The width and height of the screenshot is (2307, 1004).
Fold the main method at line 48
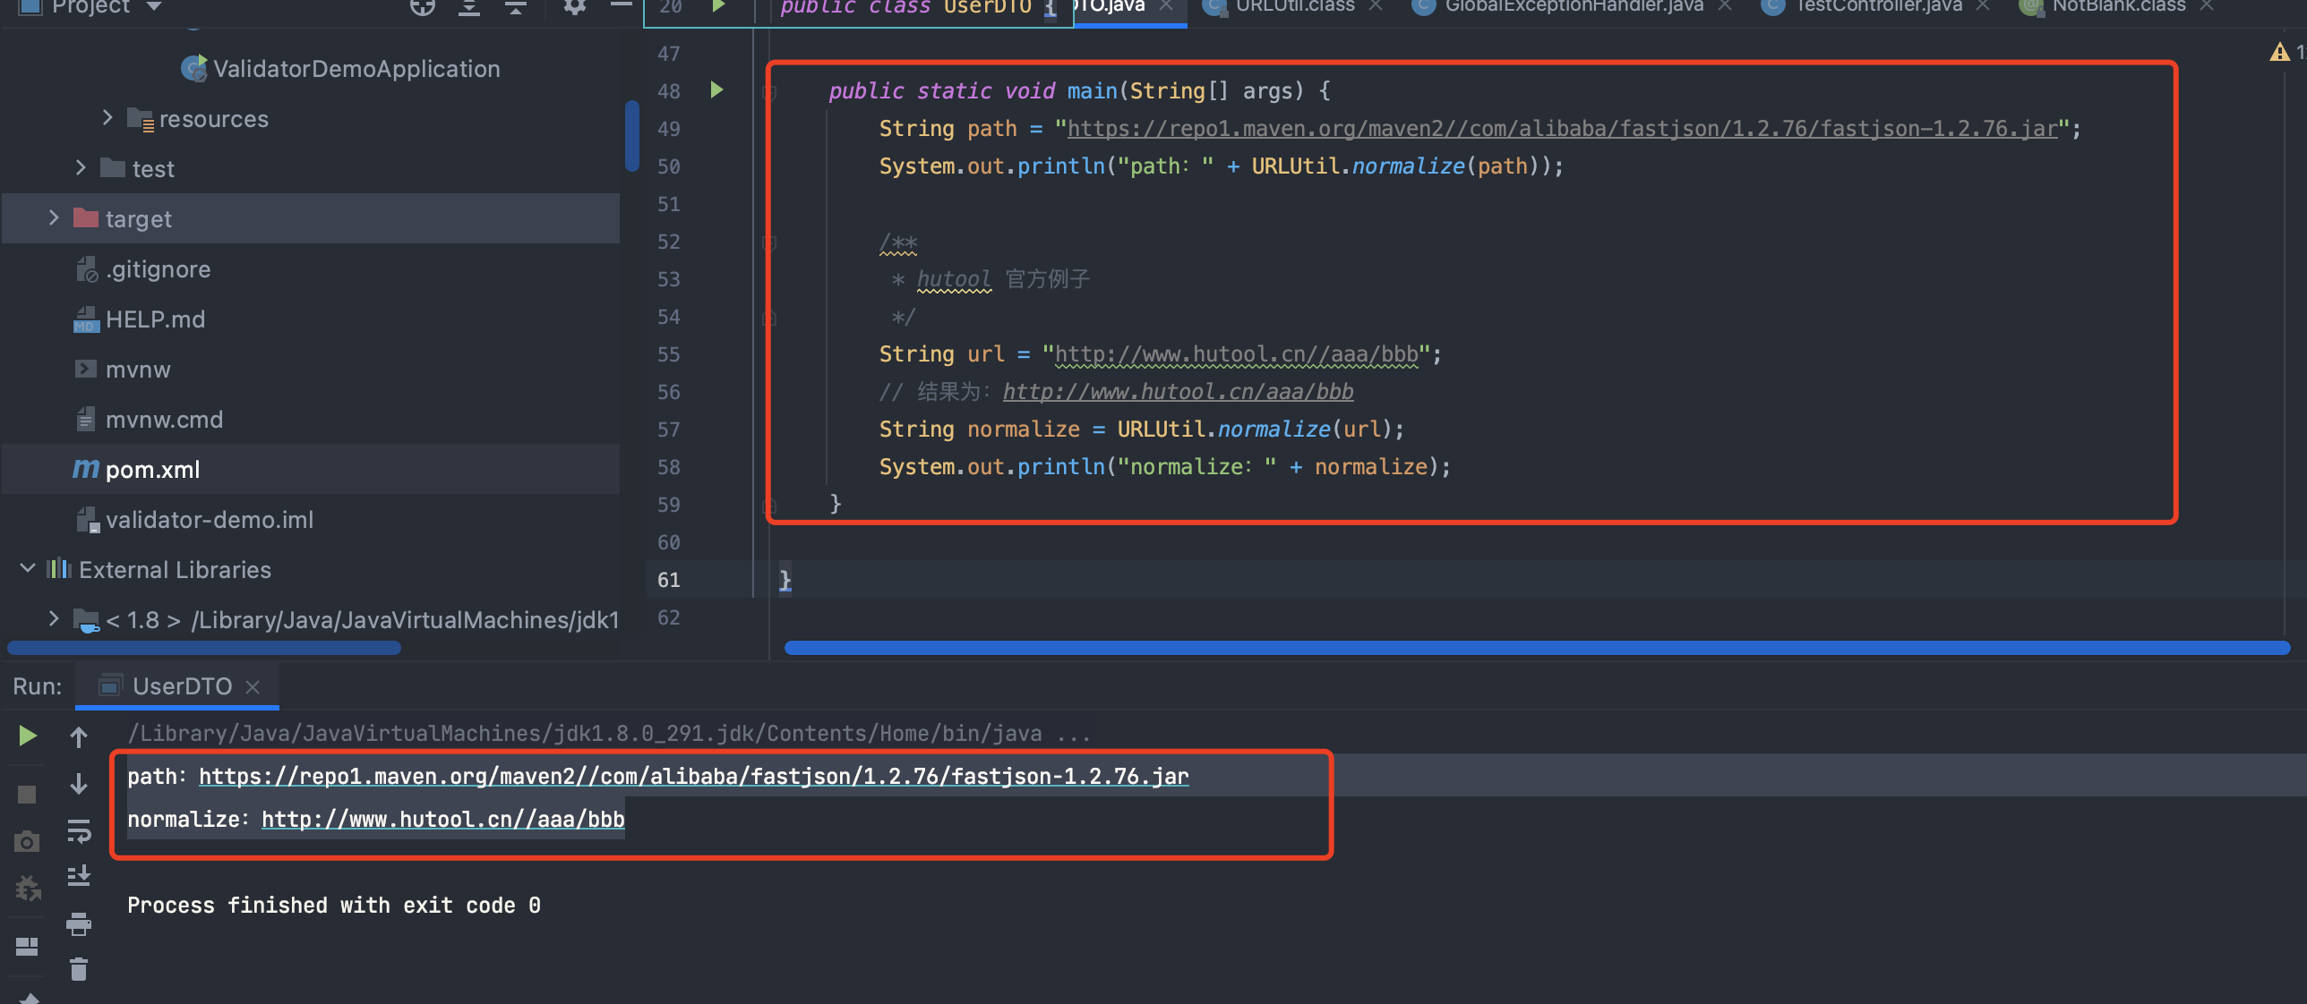click(769, 91)
